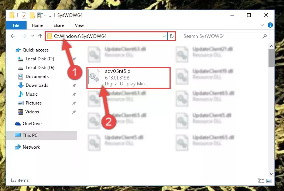Image resolution: width=284 pixels, height=191 pixels.
Task: Select the adv05nt5.dll file icon
Action: tap(94, 77)
